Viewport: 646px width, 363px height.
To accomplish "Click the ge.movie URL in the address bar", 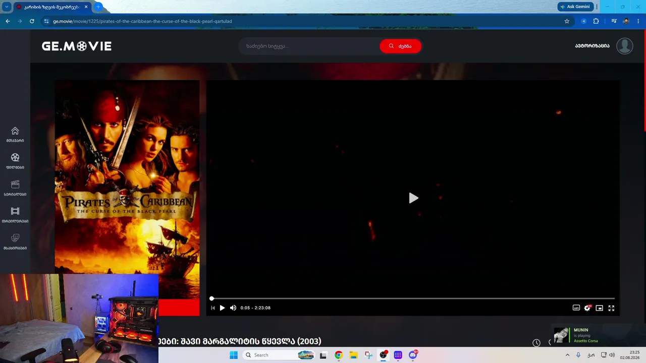I will pos(142,21).
